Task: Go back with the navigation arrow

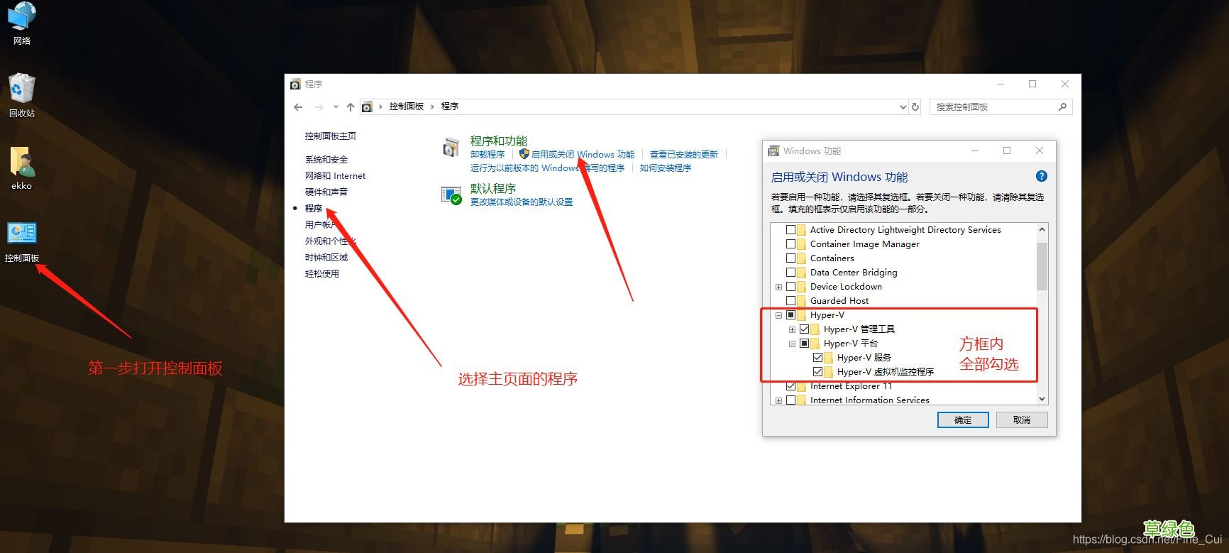Action: coord(298,107)
